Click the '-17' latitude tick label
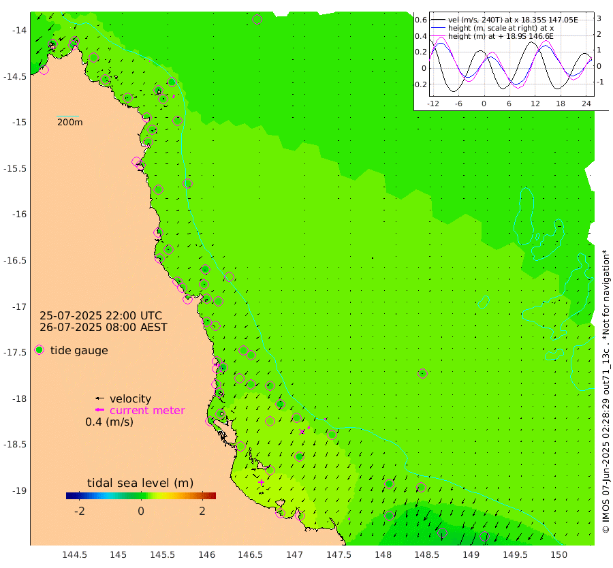 (x=19, y=306)
